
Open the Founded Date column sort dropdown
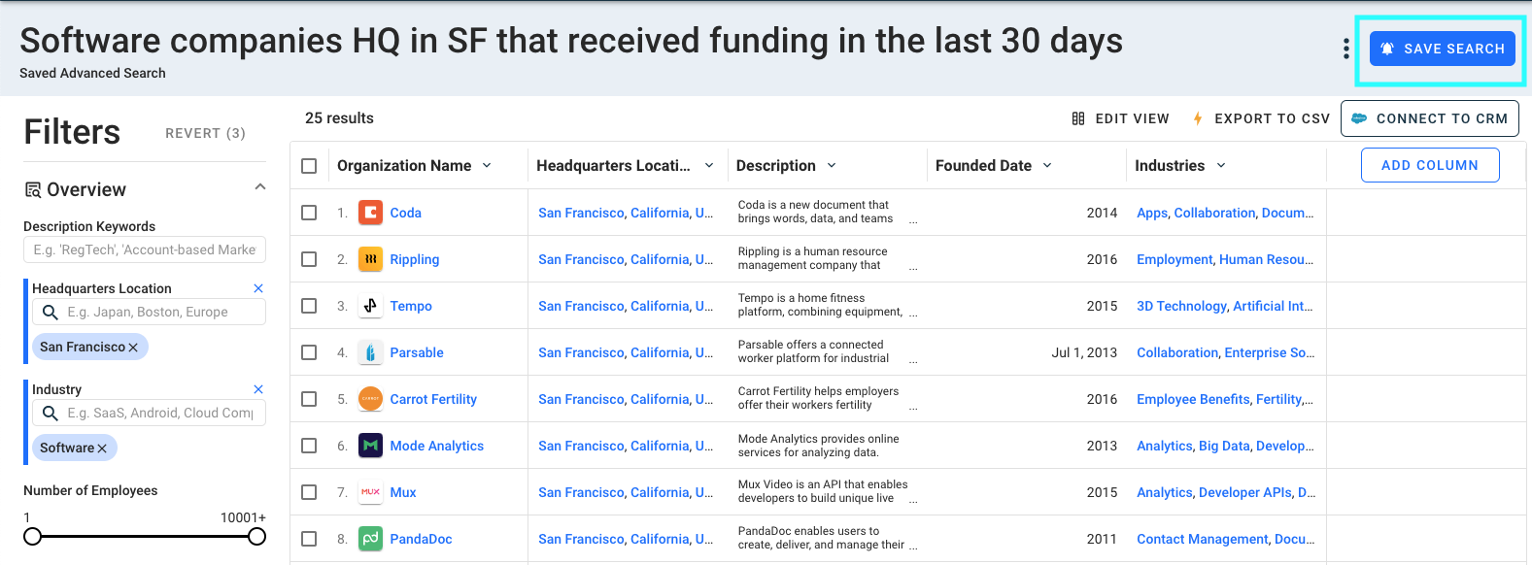[x=1047, y=166]
